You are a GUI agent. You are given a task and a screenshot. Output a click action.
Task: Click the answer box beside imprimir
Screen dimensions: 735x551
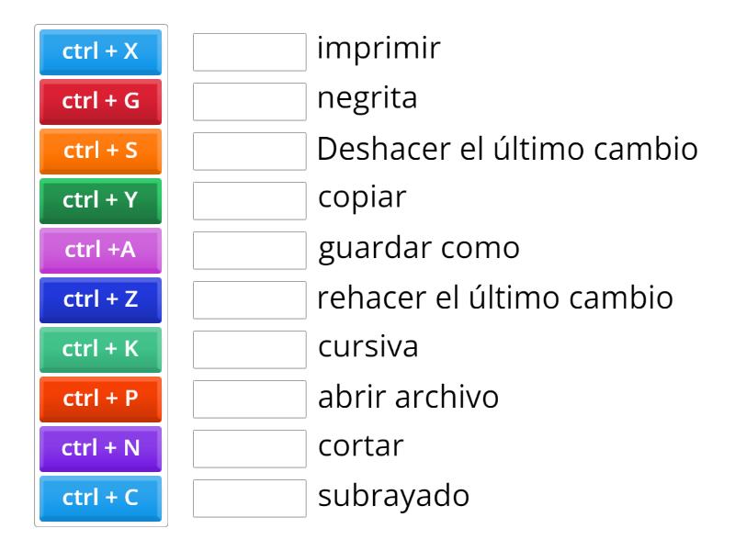point(249,52)
